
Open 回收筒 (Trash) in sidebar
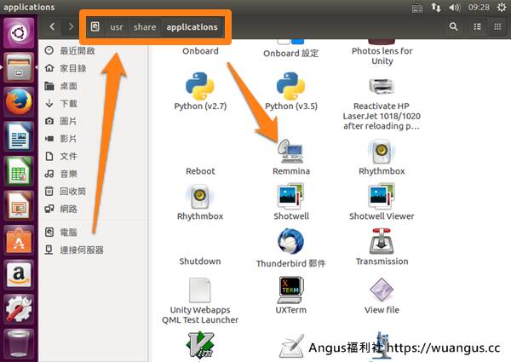93,191
